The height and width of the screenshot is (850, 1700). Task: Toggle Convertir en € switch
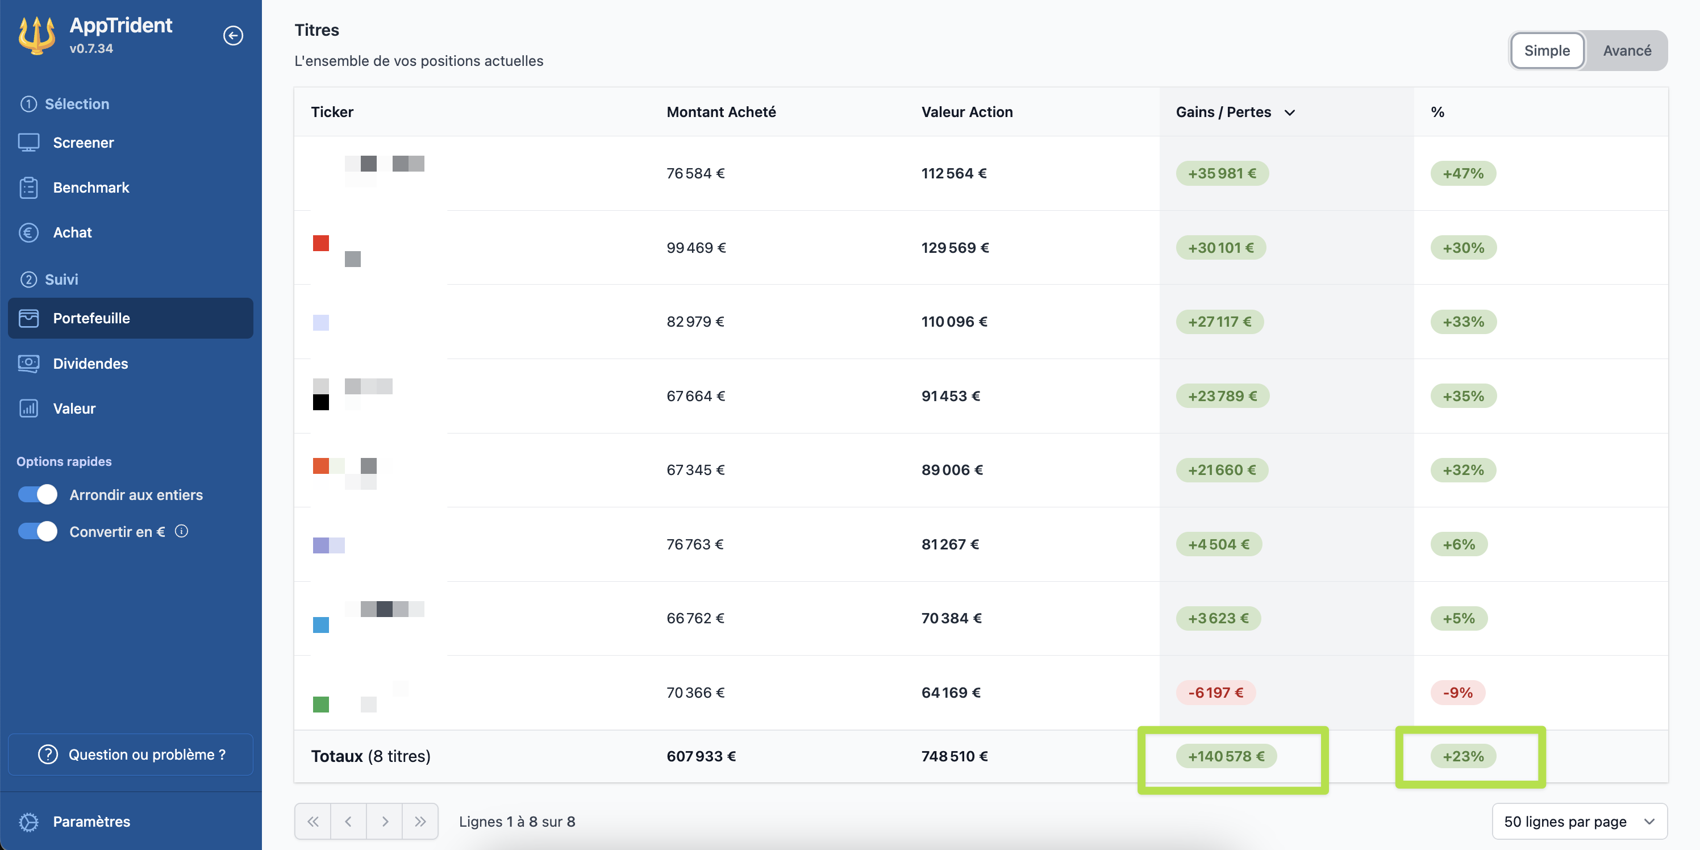click(x=37, y=531)
